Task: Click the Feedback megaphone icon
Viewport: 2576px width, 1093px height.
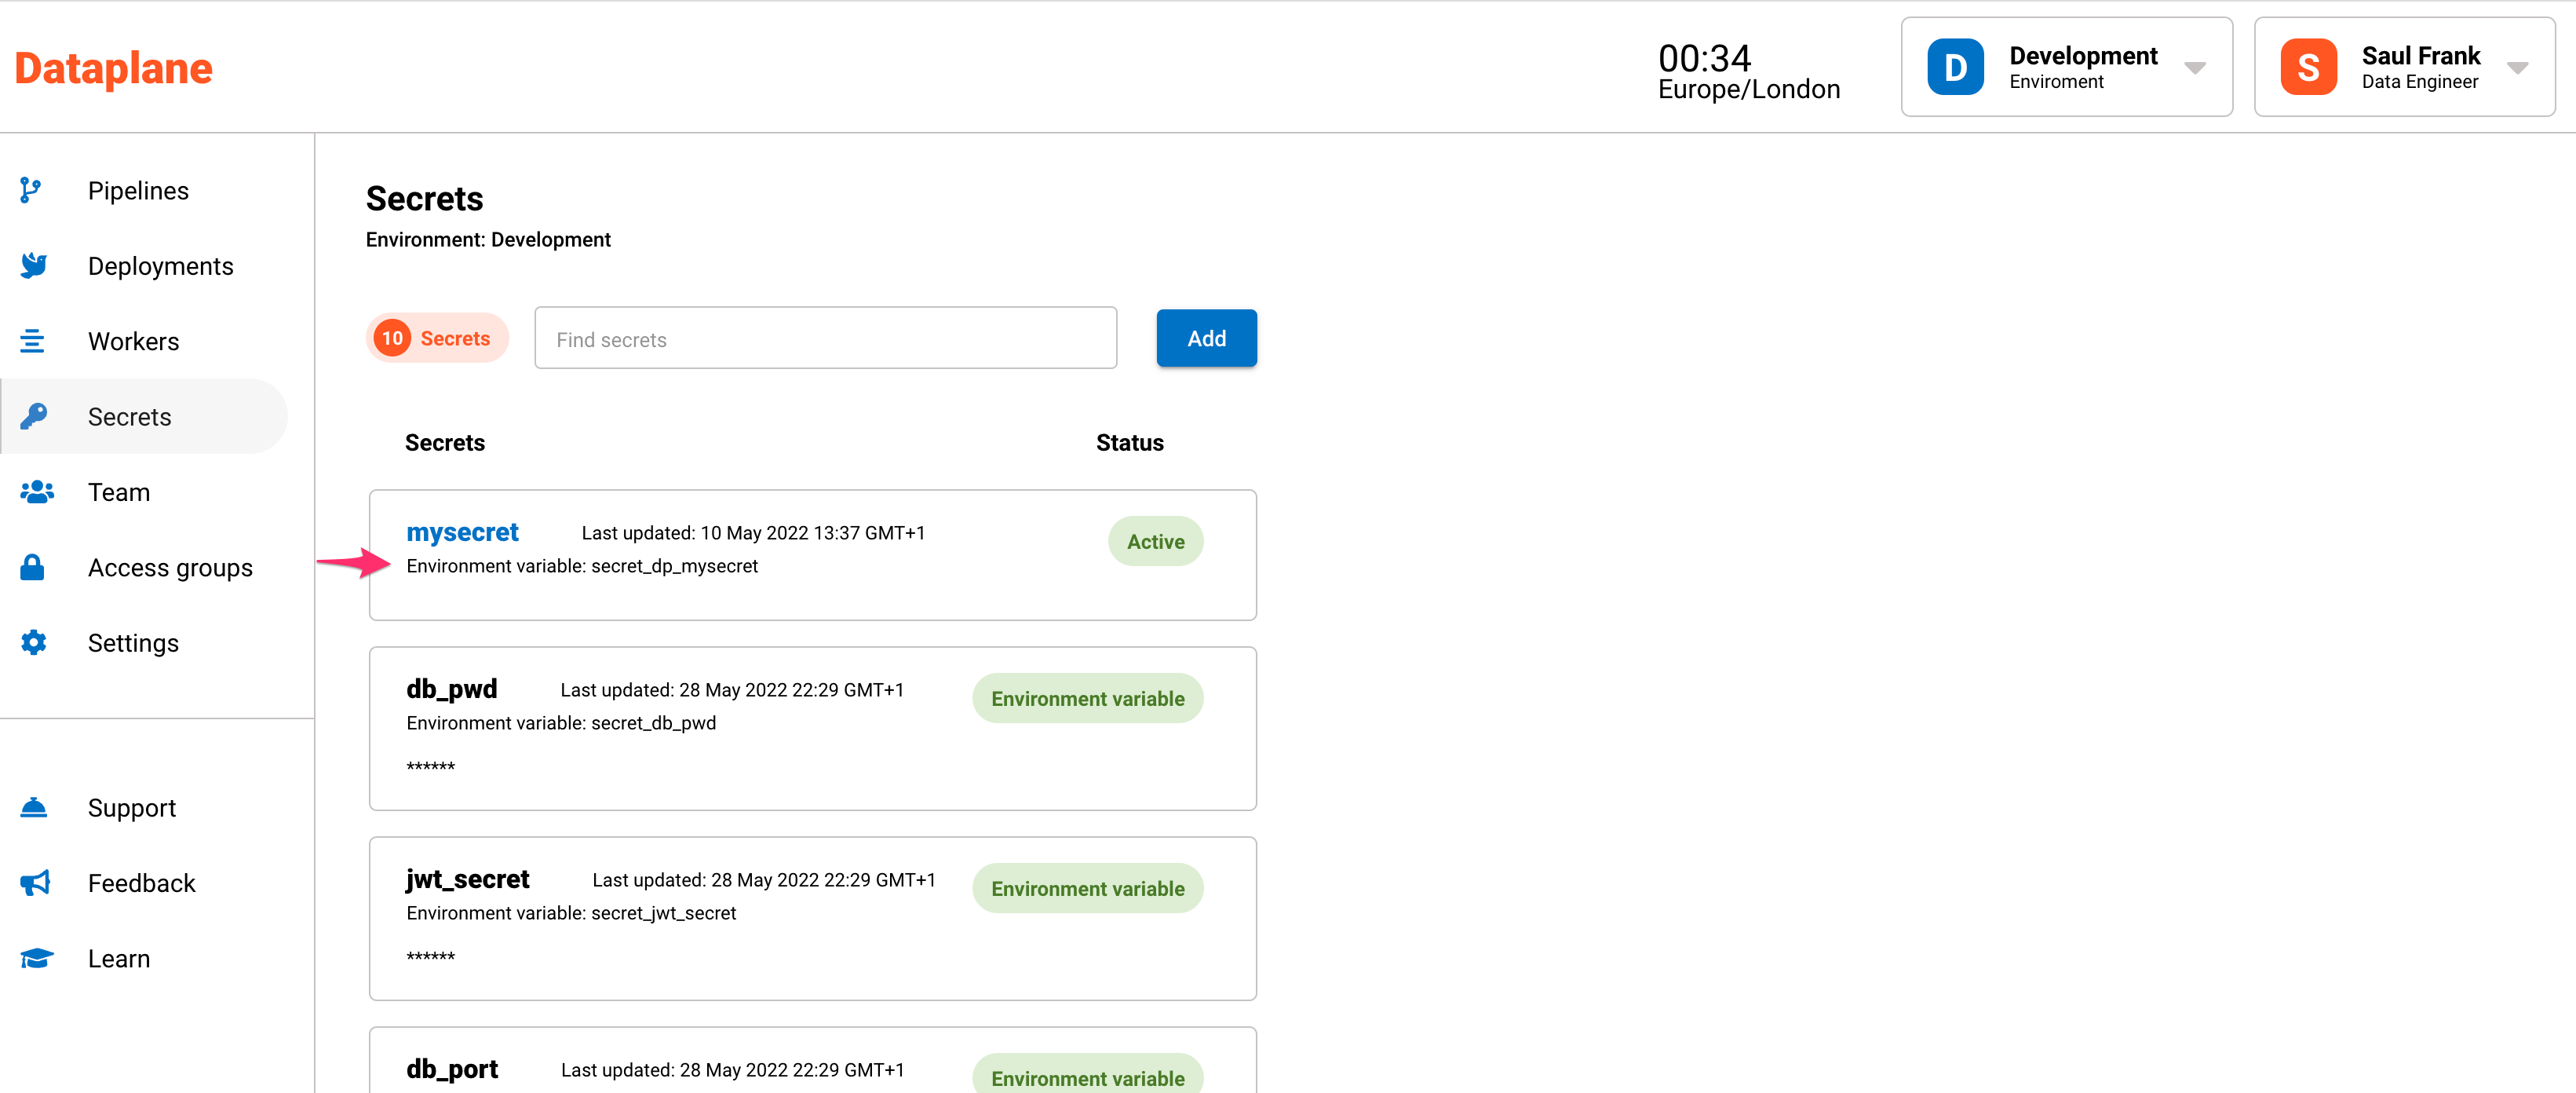Action: click(35, 883)
